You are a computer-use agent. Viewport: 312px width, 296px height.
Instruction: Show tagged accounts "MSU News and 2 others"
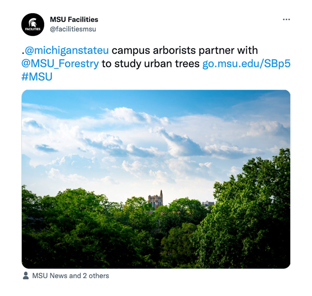pos(70,276)
